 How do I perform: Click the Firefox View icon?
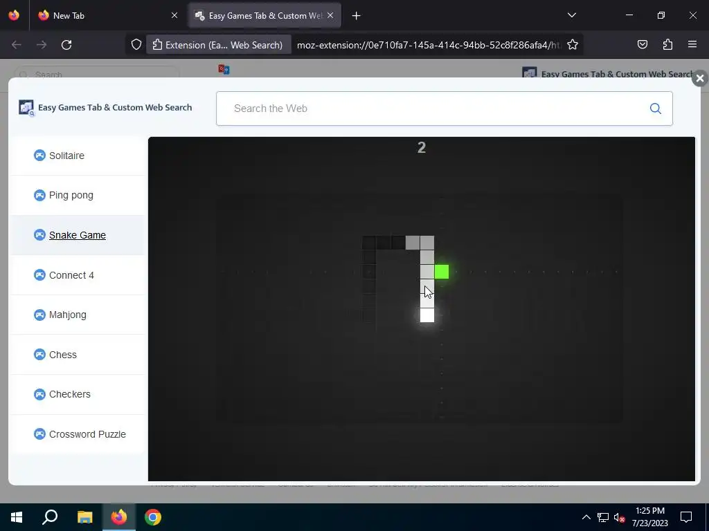(x=14, y=15)
